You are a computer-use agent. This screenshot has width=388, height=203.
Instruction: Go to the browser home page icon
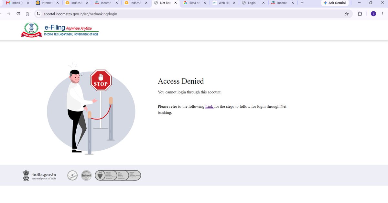(27, 14)
